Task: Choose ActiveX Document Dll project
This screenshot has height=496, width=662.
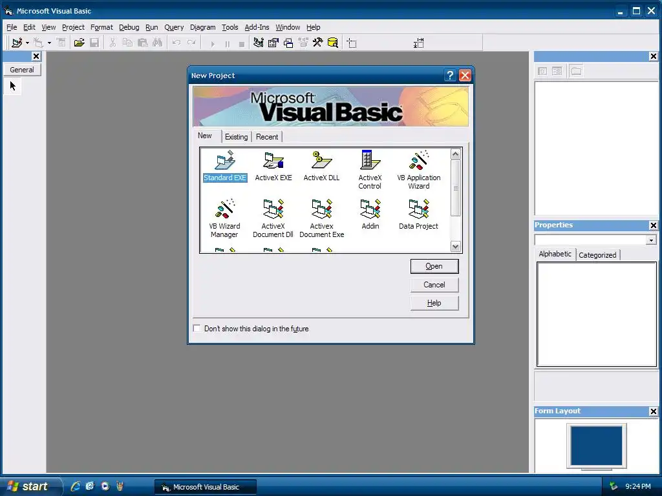Action: coord(273,218)
